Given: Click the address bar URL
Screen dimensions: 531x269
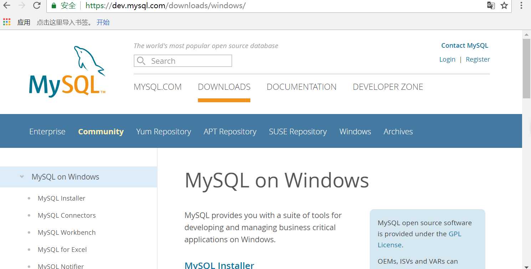Looking at the screenshot, I should tap(165, 5).
